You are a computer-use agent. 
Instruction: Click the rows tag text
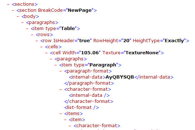click(44, 35)
